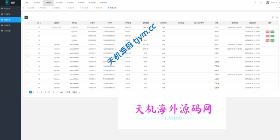This screenshot has height=140, width=280.
Task: Open the admin user dropdown
Action: pyautogui.click(x=273, y=2)
